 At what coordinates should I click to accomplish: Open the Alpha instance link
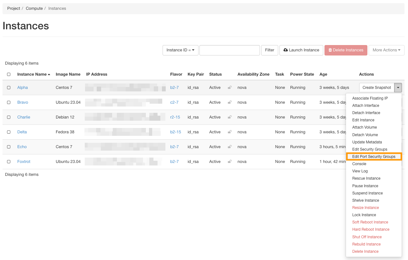click(22, 88)
